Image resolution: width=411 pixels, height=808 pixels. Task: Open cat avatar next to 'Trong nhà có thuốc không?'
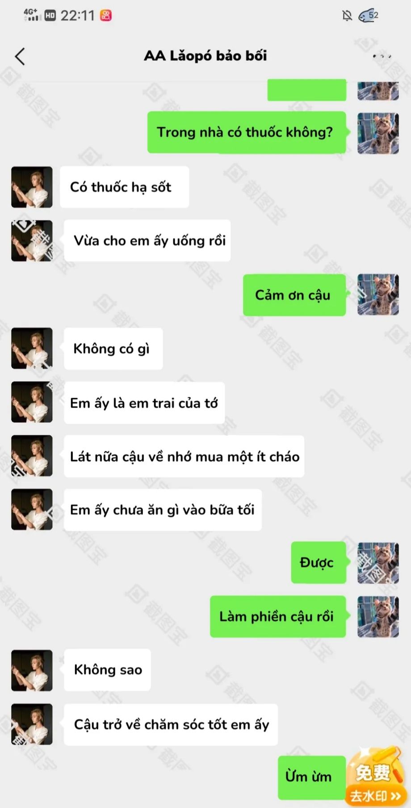pos(378,133)
